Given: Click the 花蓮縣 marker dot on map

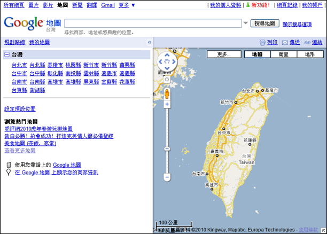Looking at the screenshot, I should coord(250,144).
